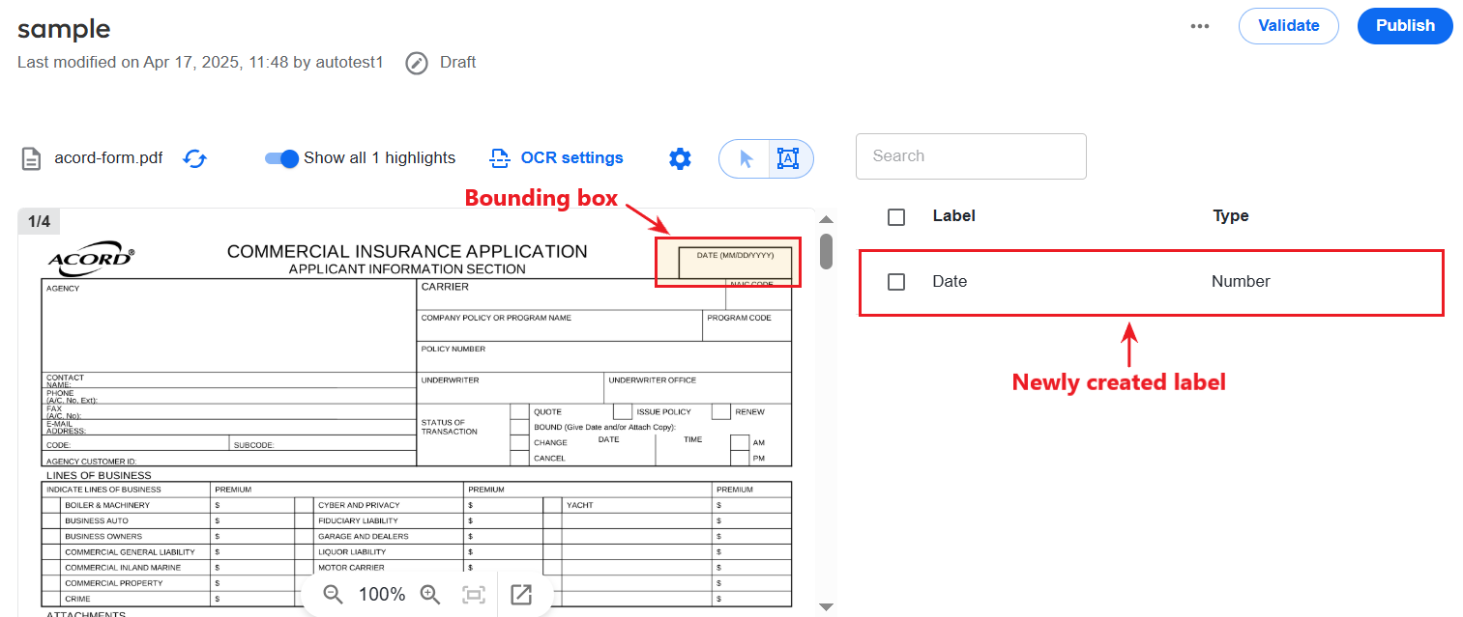This screenshot has width=1463, height=617.
Task: Click the ISSUE POLICY checkbox in the form
Action: (x=623, y=412)
